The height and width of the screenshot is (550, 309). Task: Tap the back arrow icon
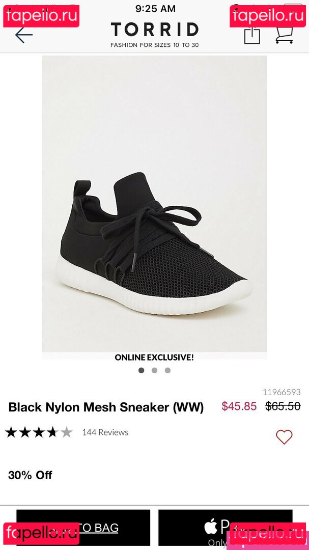click(x=24, y=35)
